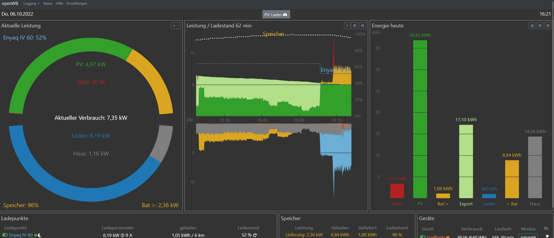Click the Automatik mode button for Lueftung

click(528, 236)
